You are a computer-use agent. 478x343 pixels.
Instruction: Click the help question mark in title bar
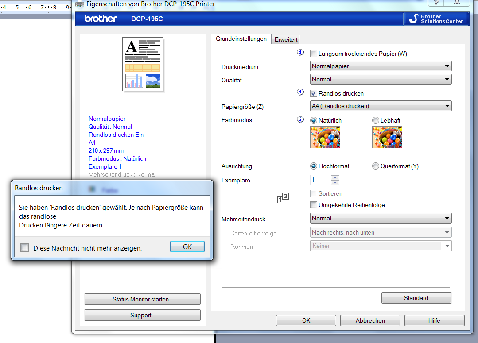436,3
